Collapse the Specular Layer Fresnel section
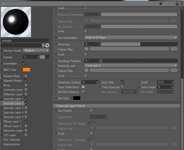The image size is (184, 150). pyautogui.click(x=56, y=106)
